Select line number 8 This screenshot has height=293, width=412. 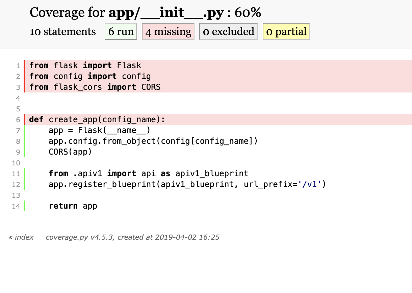coord(16,141)
